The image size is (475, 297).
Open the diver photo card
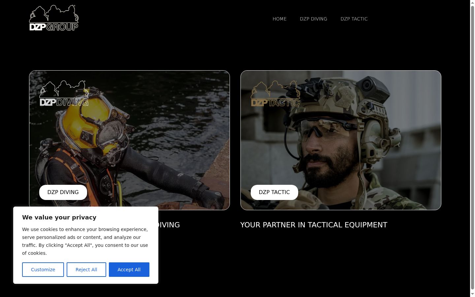click(129, 140)
